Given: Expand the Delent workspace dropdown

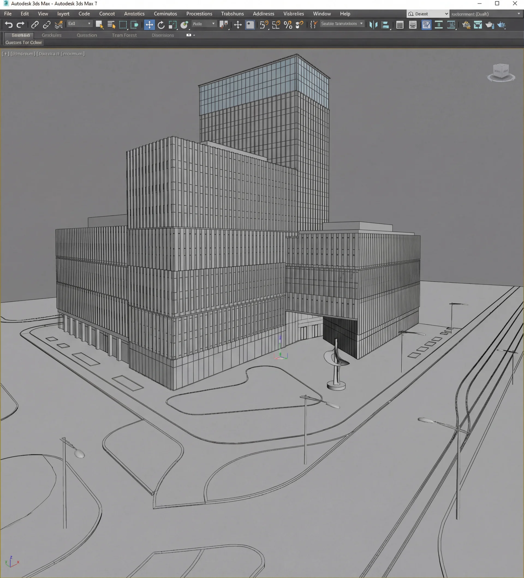Looking at the screenshot, I should (x=428, y=14).
